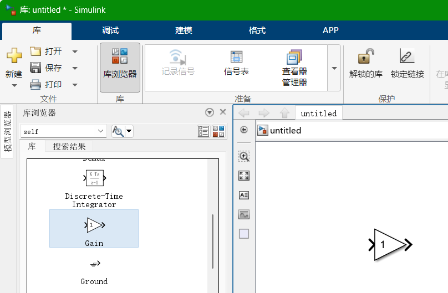Screen dimensions: 448x293
Task: Expand the 新建 dropdown arrow
Action: click(14, 85)
